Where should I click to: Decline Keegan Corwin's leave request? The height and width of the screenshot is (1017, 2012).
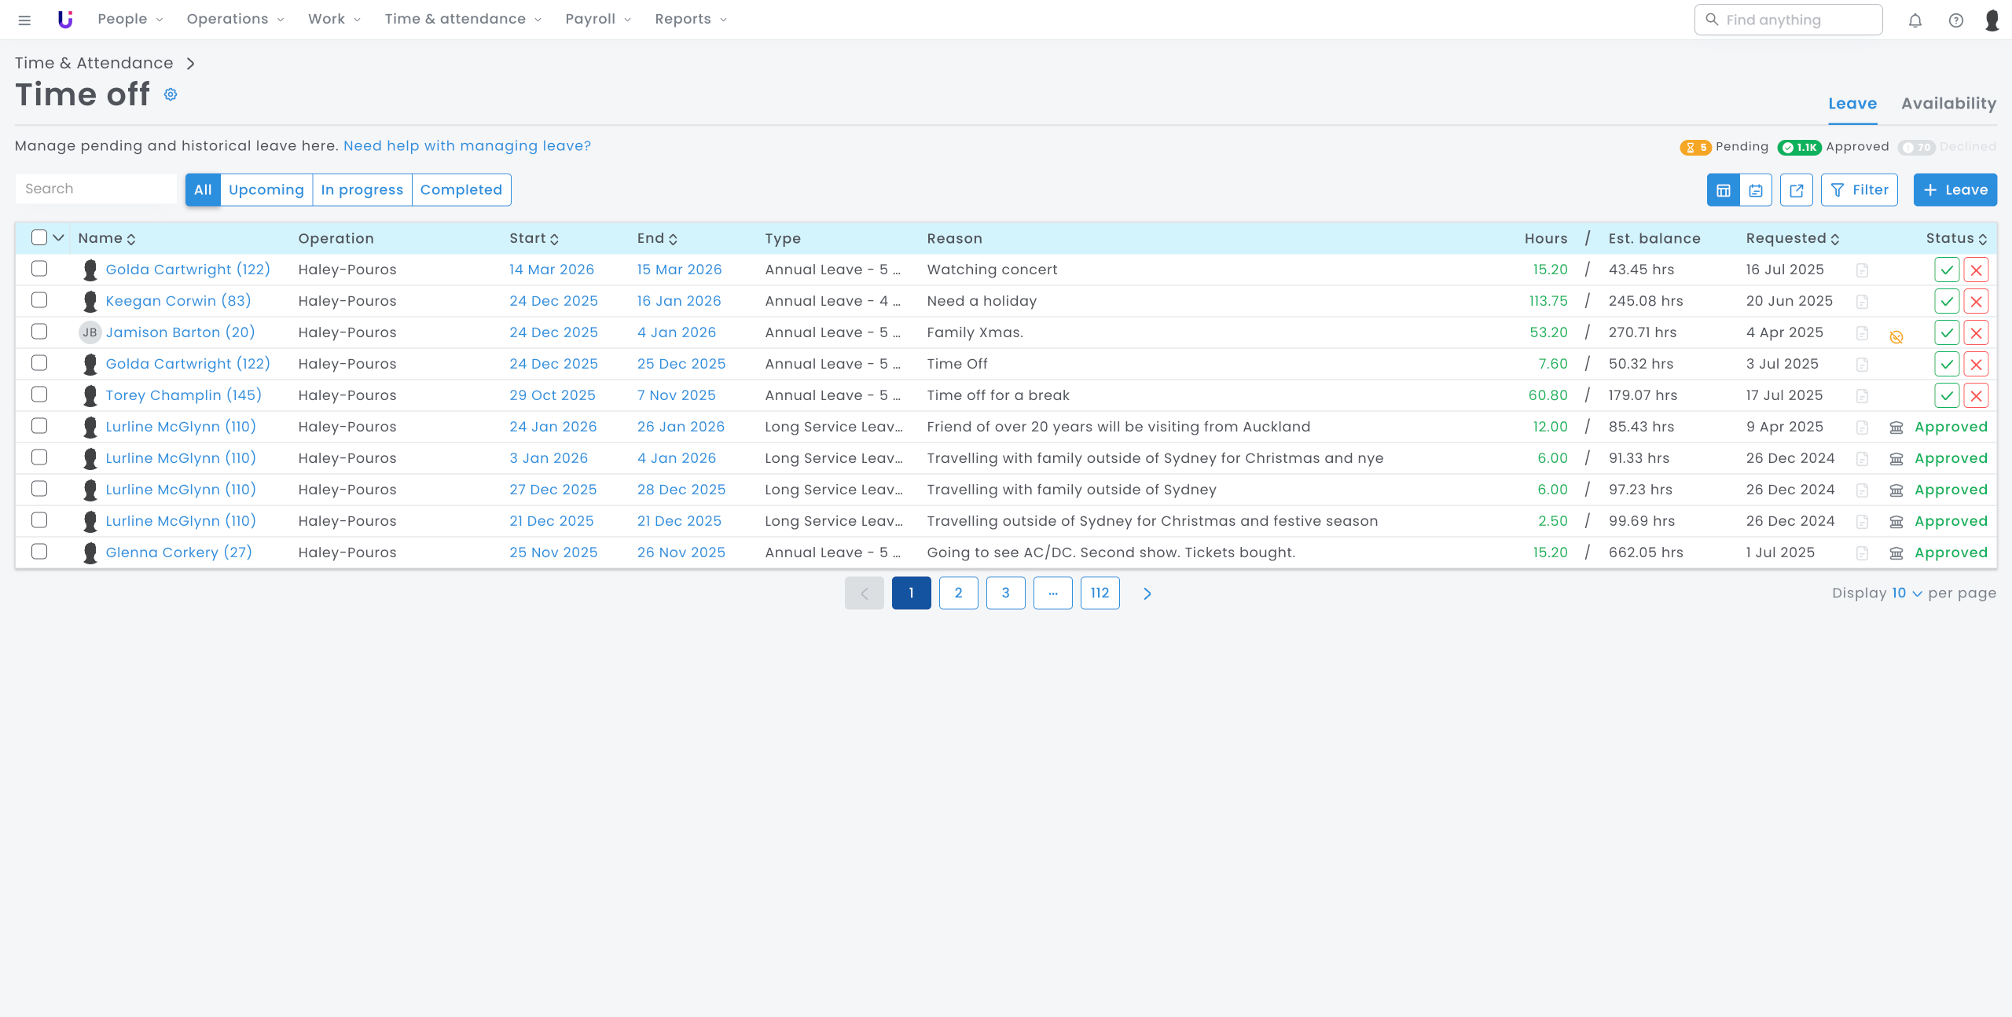(1976, 301)
